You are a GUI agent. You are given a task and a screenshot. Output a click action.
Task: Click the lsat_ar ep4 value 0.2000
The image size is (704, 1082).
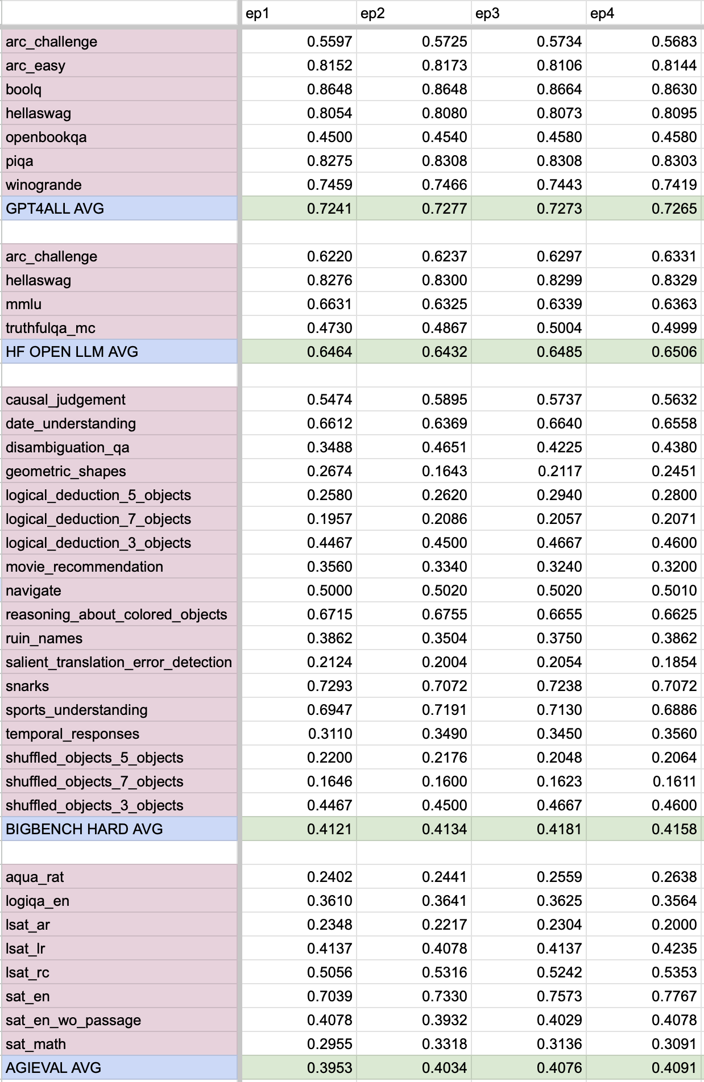point(644,925)
